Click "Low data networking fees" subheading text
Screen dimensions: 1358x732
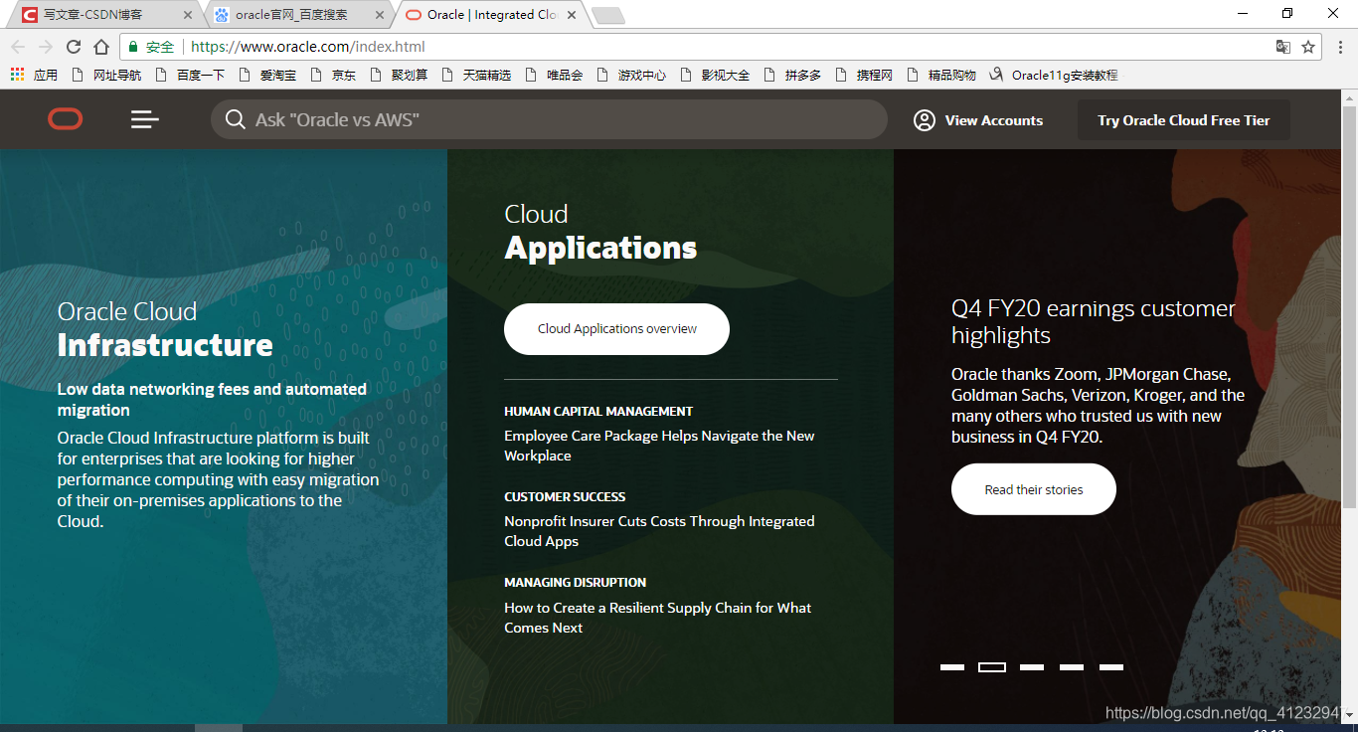pos(212,399)
